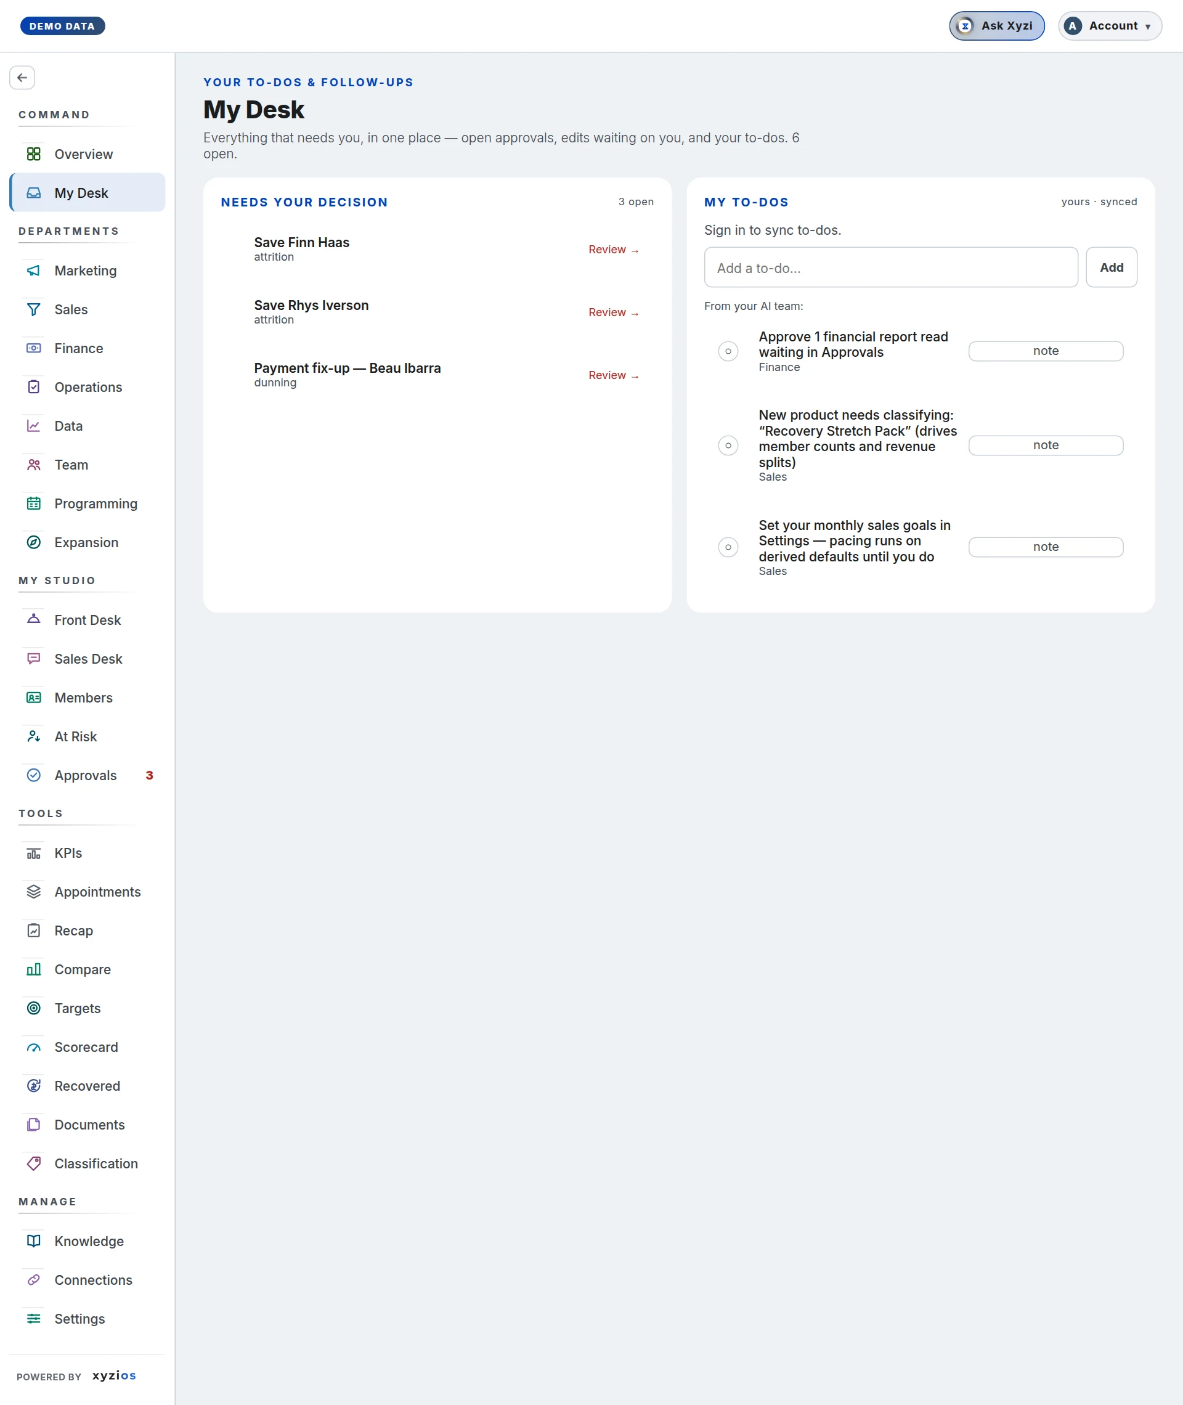Click the Documents file icon
The width and height of the screenshot is (1183, 1405).
(33, 1125)
